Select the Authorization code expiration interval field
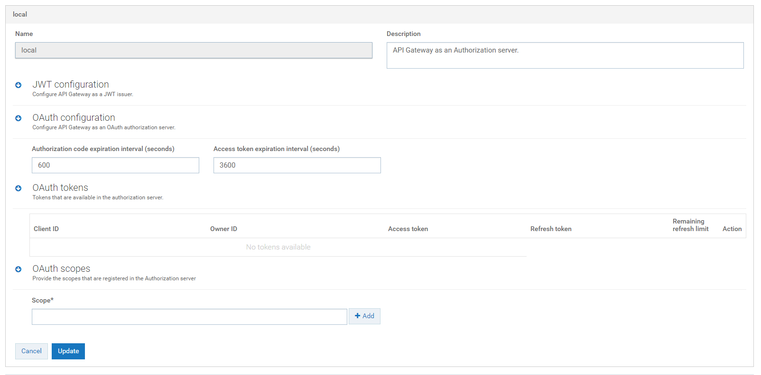The image size is (761, 375). (x=115, y=165)
